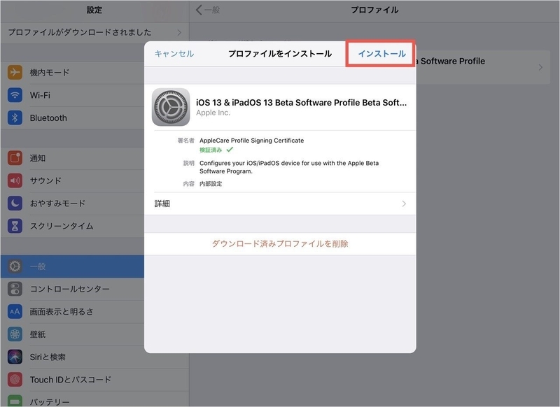Click the プロファイル page title
560x407 pixels.
[374, 10]
